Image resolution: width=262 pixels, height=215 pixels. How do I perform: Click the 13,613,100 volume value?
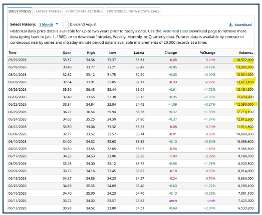pyautogui.click(x=245, y=82)
